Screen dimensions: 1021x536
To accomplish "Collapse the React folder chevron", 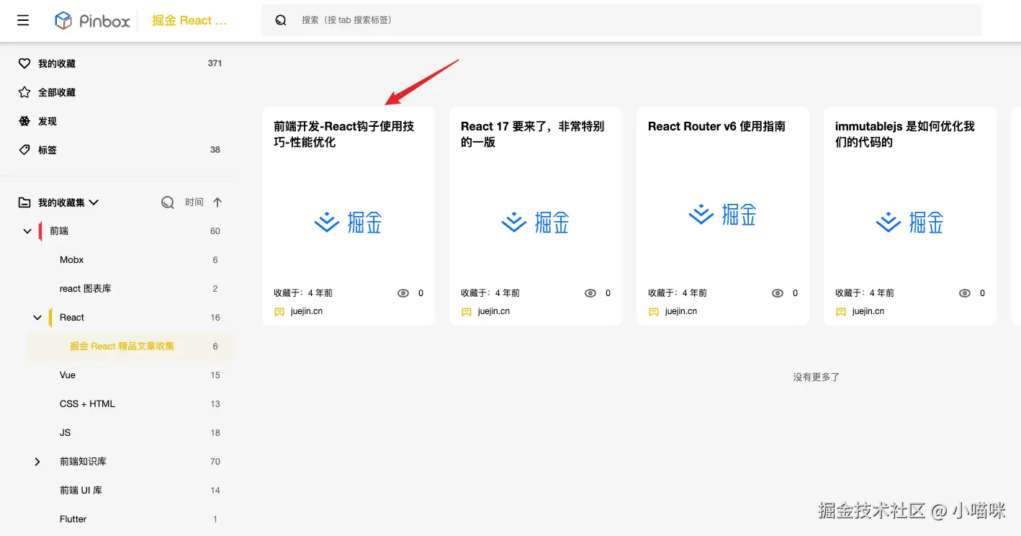I will click(x=37, y=318).
